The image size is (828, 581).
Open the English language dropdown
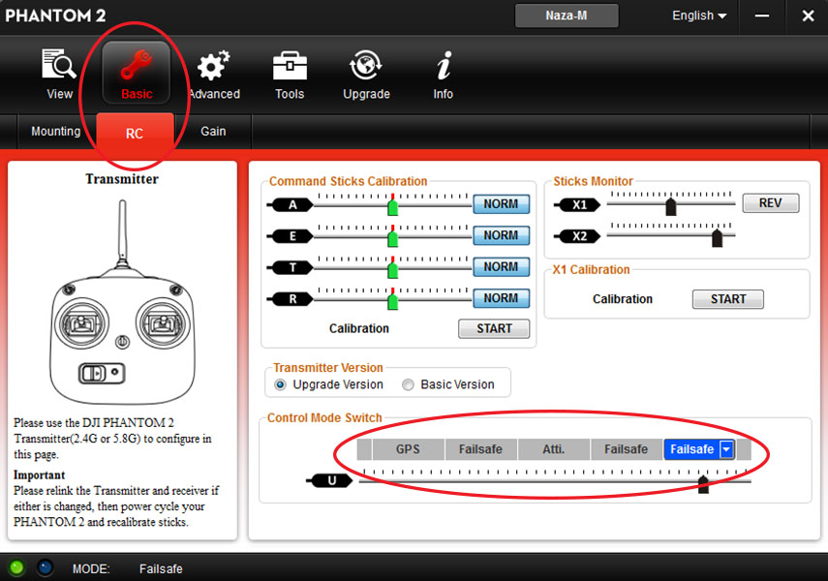pos(699,15)
